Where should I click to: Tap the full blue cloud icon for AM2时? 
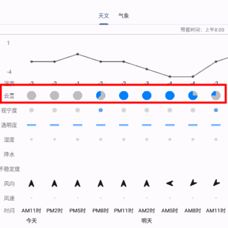click(147, 96)
